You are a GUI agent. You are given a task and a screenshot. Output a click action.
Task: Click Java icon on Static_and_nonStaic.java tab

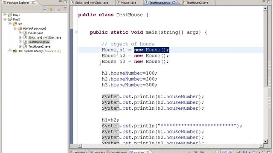(x=72, y=3)
